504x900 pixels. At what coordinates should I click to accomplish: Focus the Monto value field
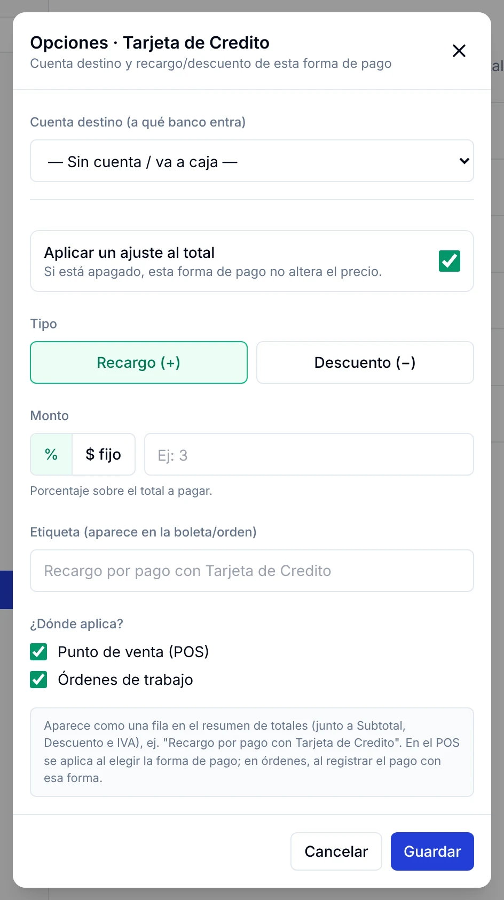(x=309, y=454)
